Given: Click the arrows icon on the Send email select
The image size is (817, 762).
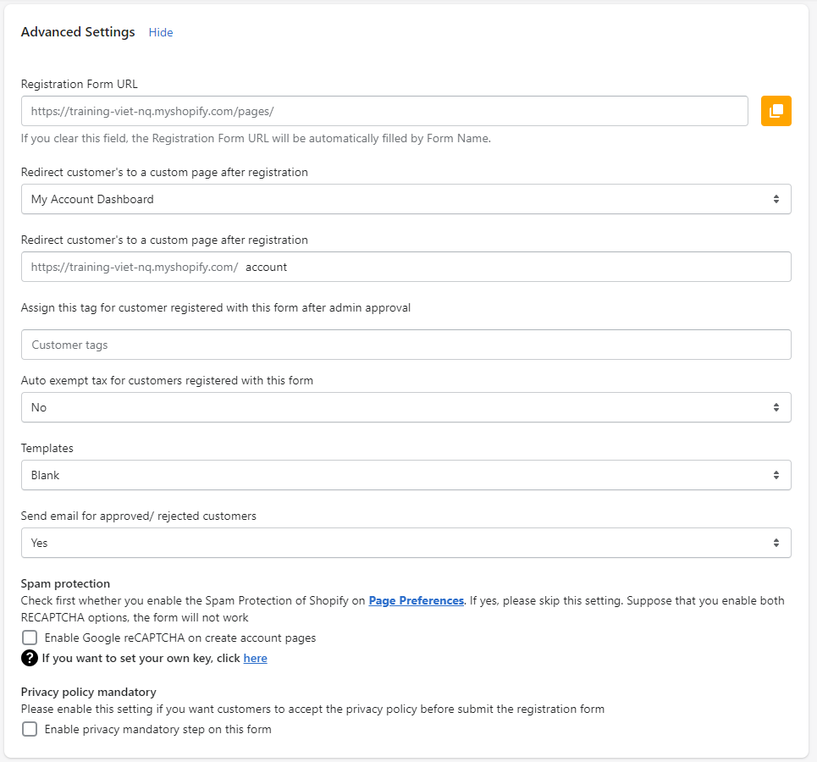Looking at the screenshot, I should point(776,543).
